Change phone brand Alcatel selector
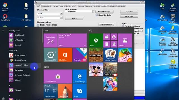Screen dimensions: 179x100 50,14
